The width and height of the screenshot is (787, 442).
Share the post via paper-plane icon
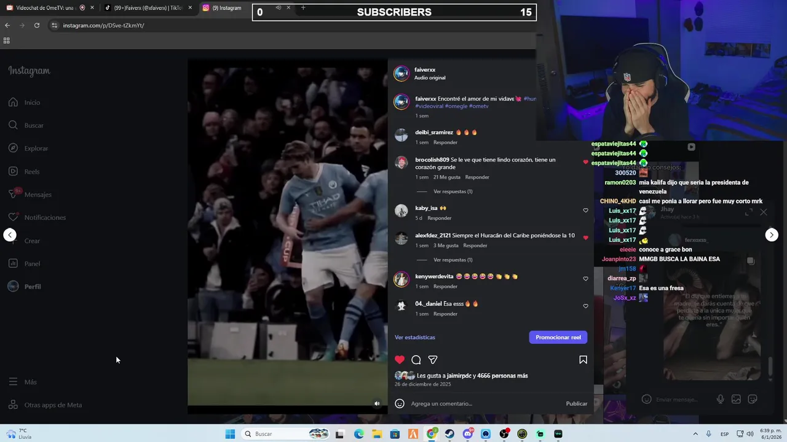point(433,360)
